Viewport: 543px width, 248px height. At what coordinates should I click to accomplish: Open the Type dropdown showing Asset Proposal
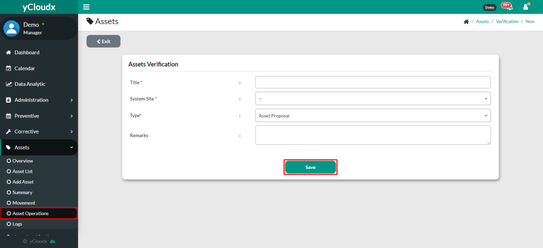point(373,116)
